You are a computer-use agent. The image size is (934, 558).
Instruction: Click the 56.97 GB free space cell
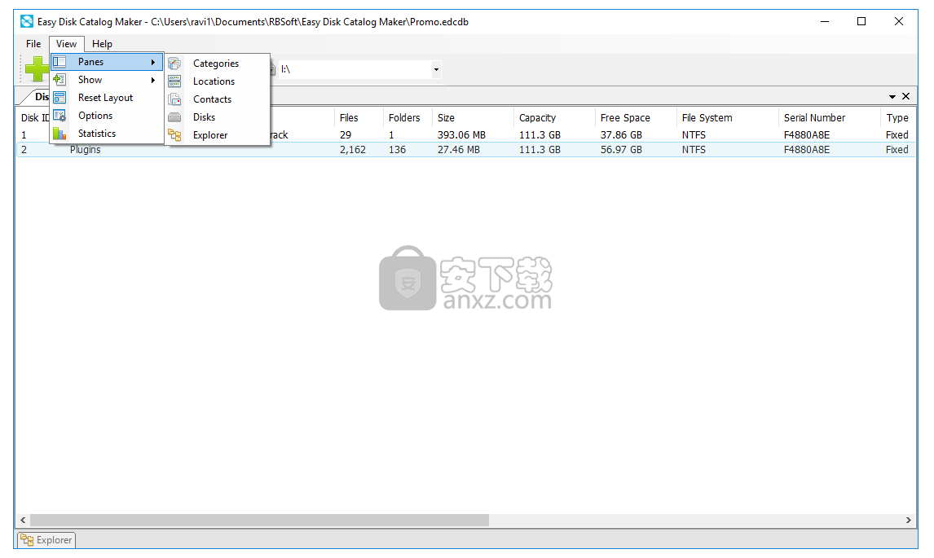coord(621,150)
